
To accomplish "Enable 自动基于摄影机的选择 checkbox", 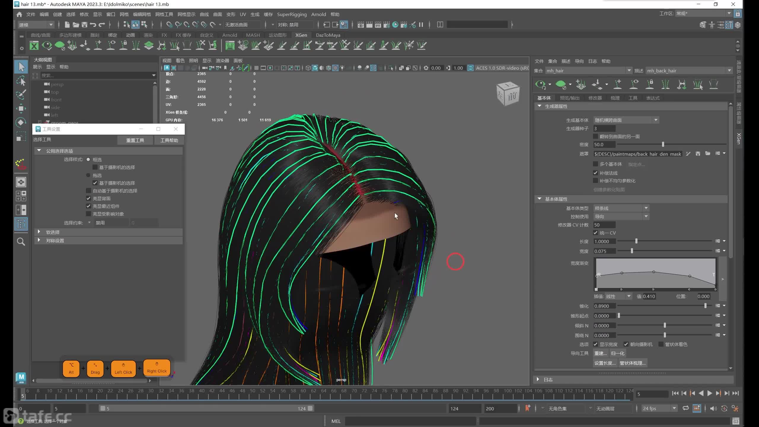I will coord(88,191).
